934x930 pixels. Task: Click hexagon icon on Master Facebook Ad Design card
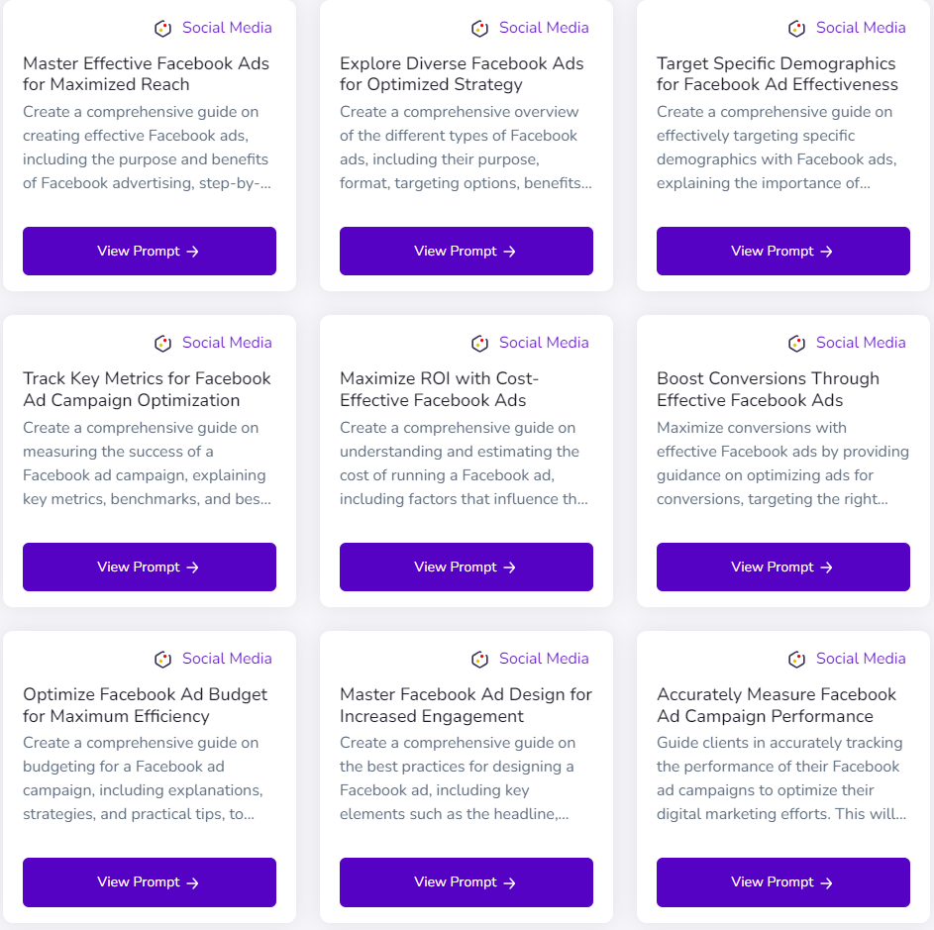pos(480,660)
